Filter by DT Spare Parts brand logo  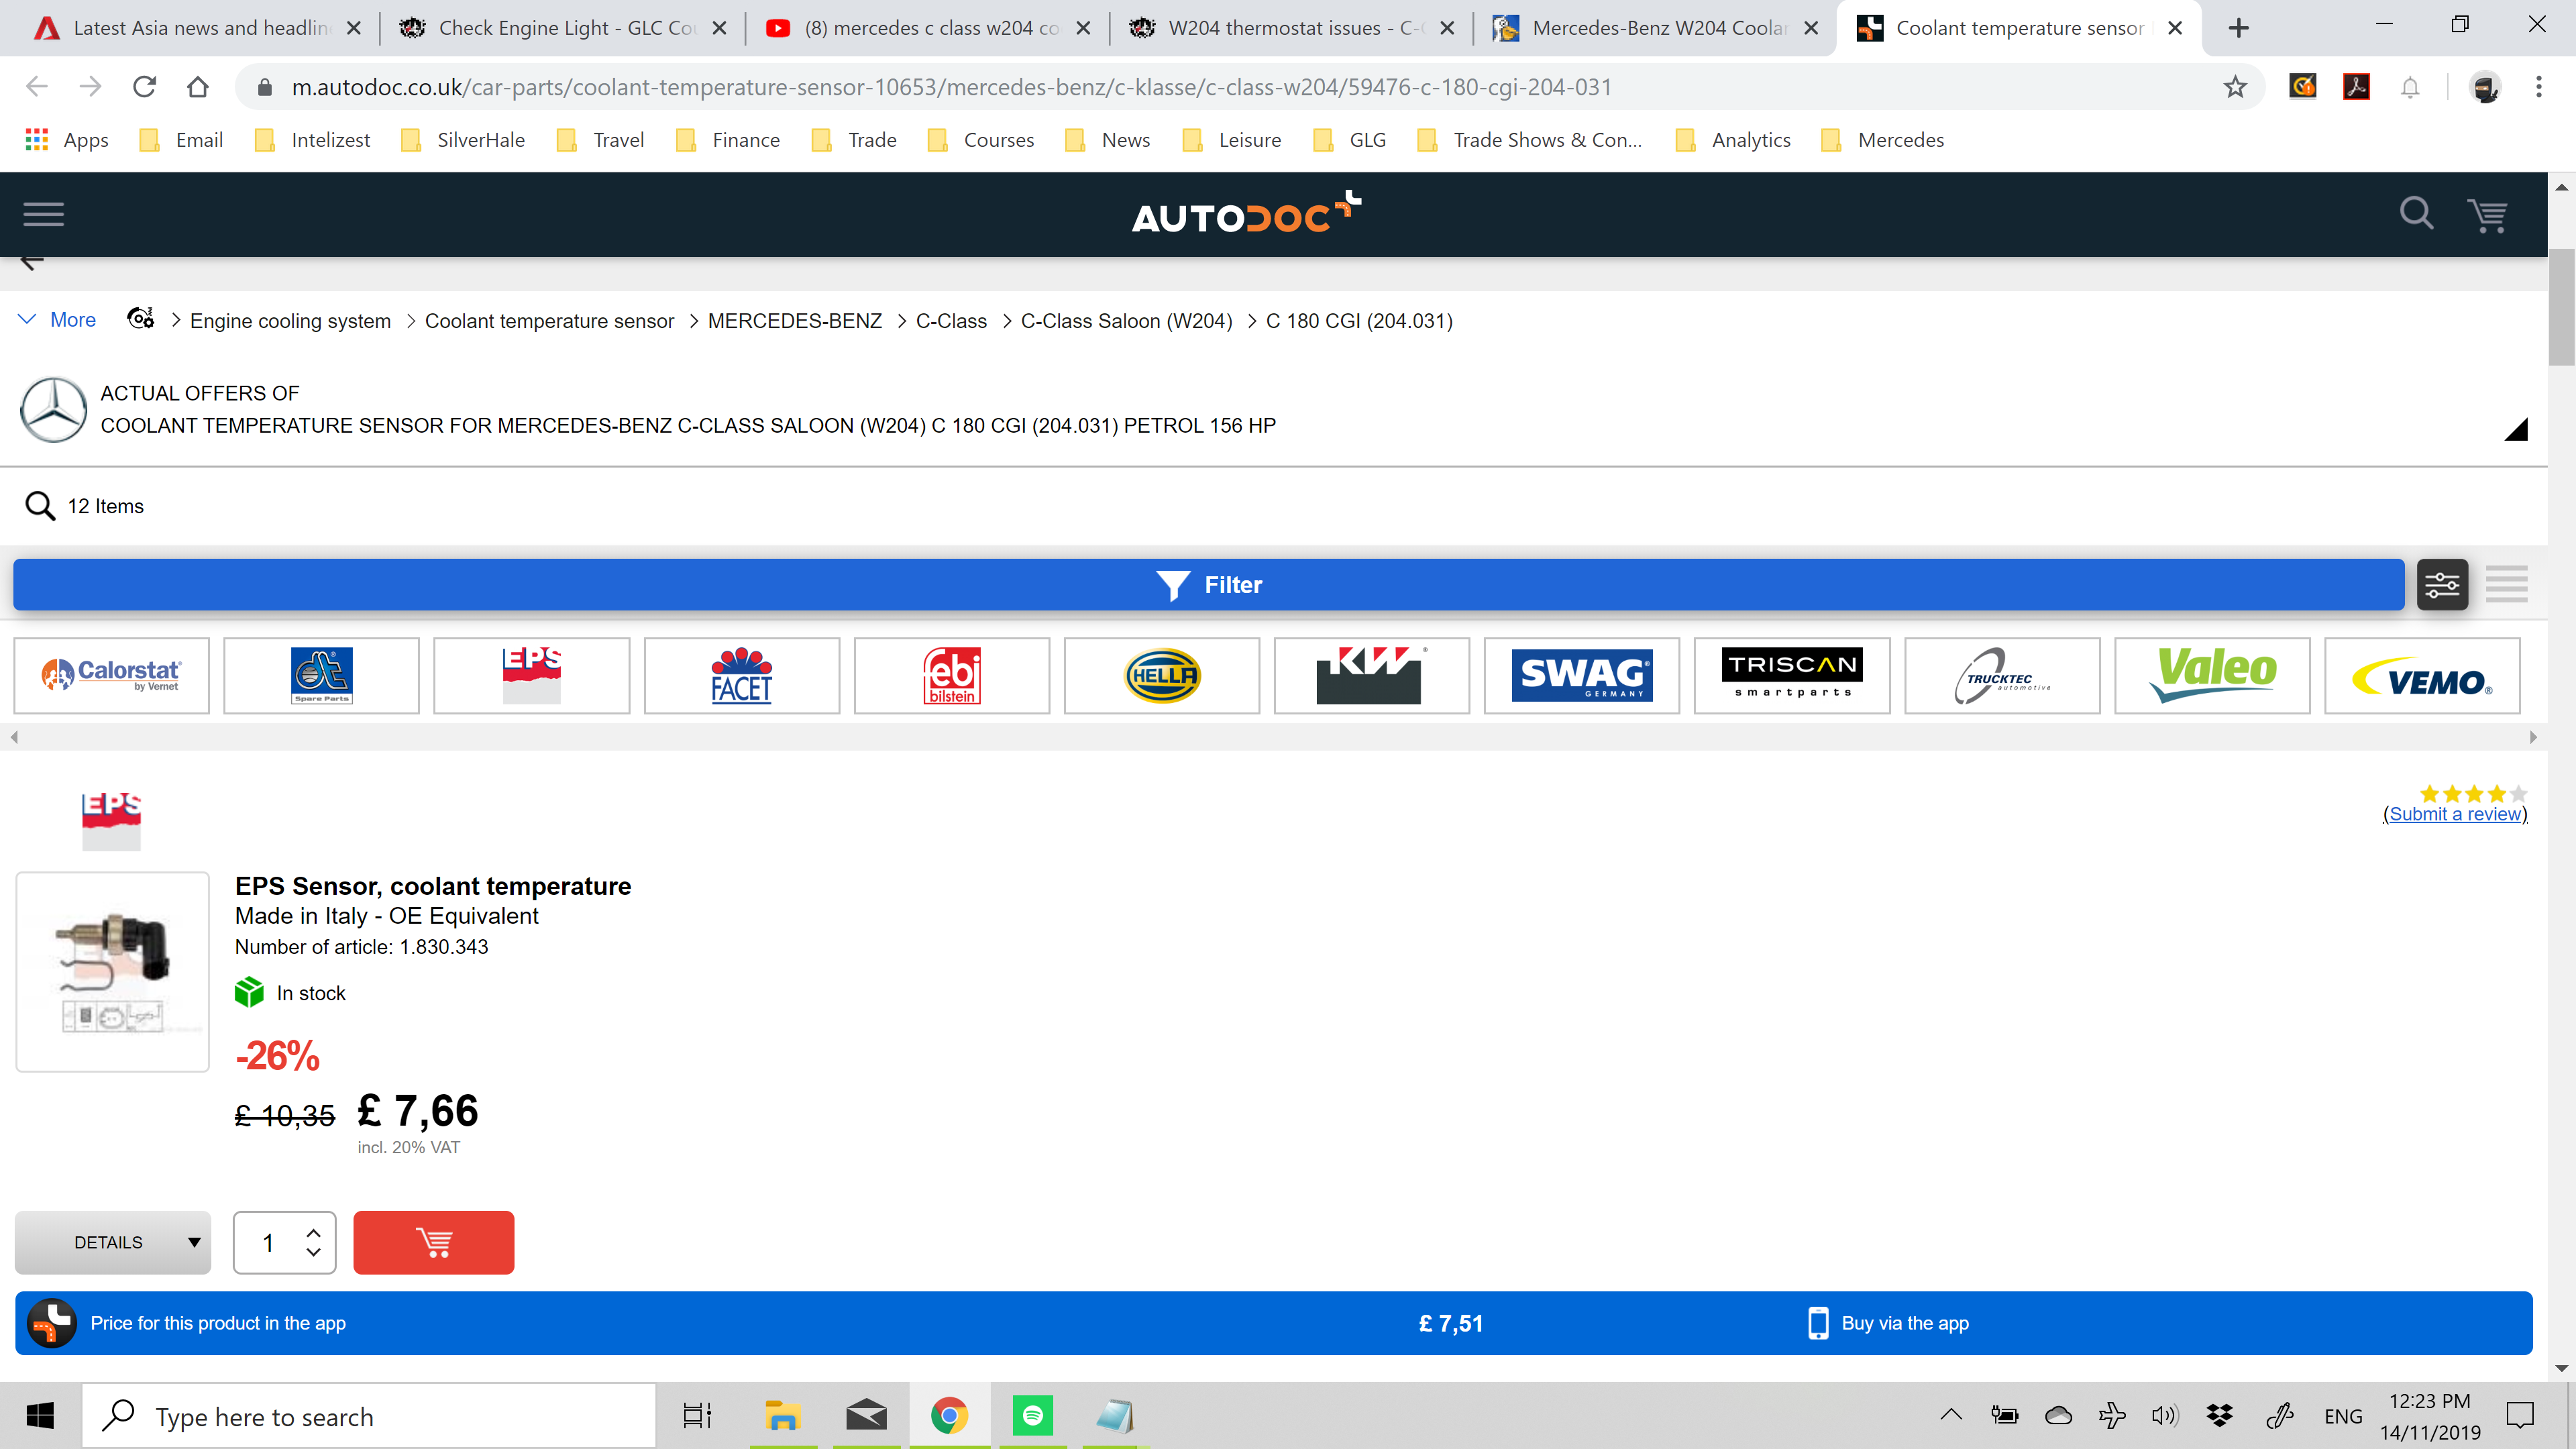[x=321, y=676]
